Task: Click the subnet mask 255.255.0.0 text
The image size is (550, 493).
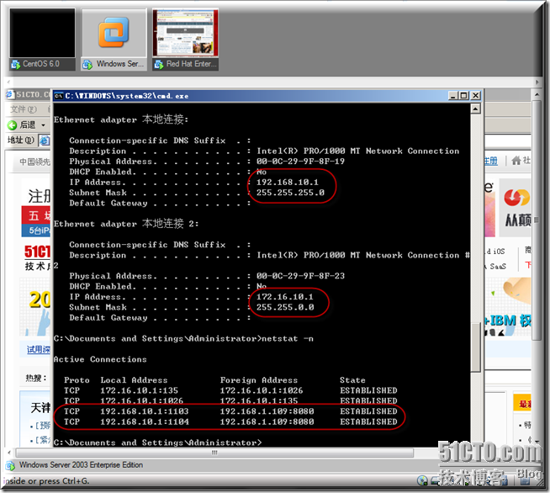Action: click(x=285, y=307)
